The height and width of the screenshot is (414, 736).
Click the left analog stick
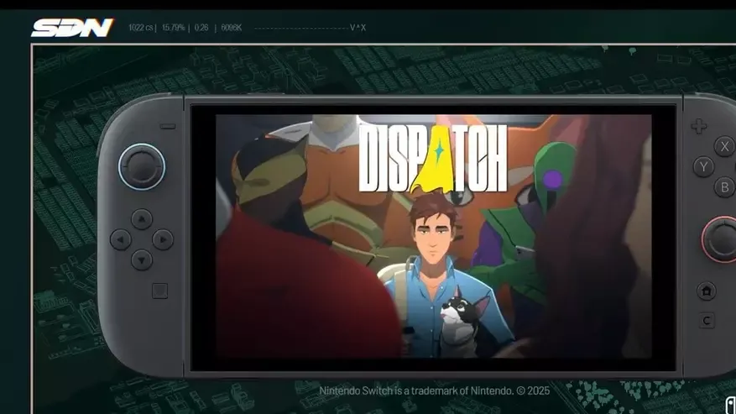pyautogui.click(x=141, y=167)
